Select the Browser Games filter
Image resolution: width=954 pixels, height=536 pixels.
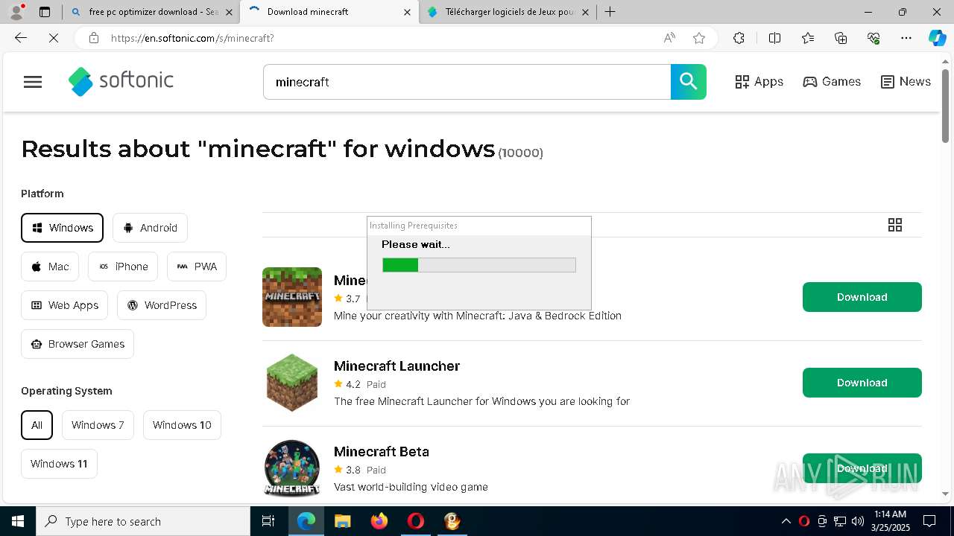[x=78, y=344]
